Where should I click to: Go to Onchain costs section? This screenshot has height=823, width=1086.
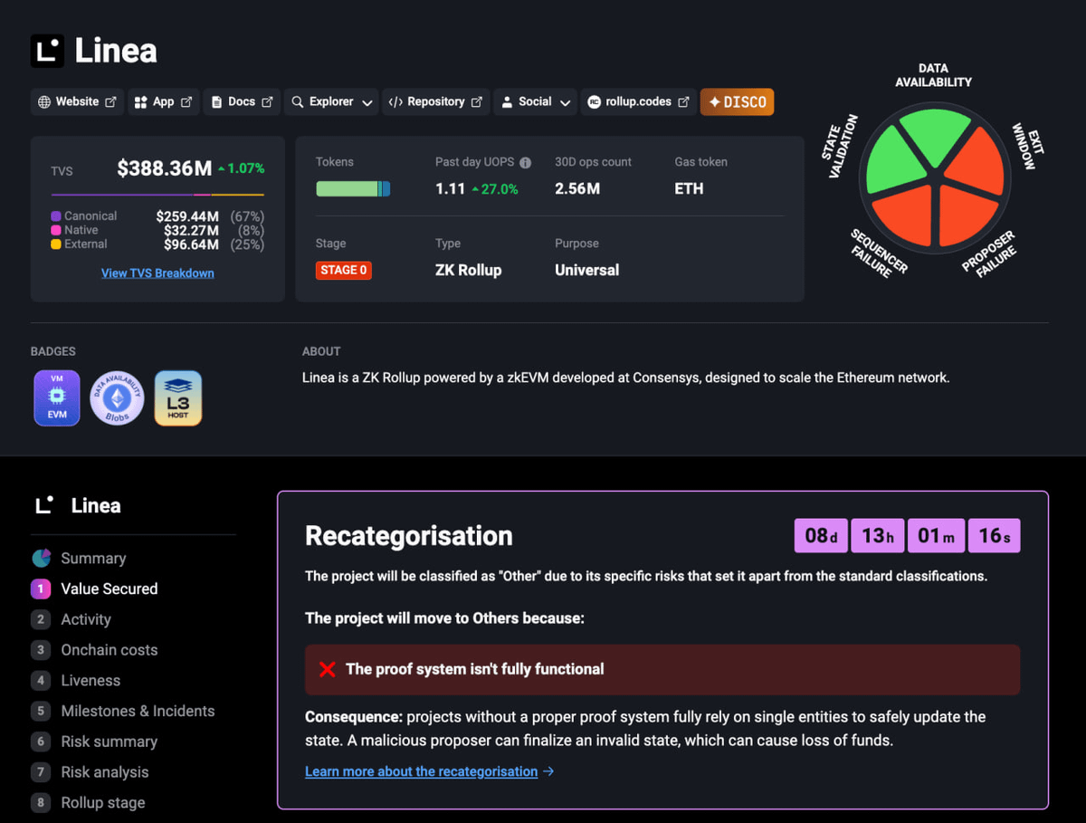tap(109, 650)
